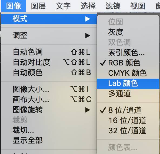160x154 pixels.
Task: Open the 滤镜 menu
Action: point(113,6)
